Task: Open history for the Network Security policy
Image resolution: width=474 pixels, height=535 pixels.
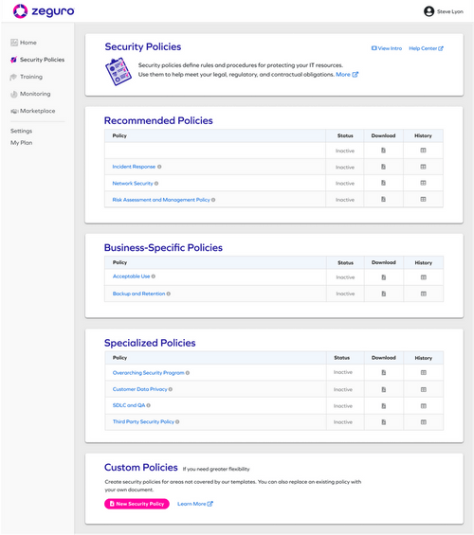Action: tap(423, 183)
